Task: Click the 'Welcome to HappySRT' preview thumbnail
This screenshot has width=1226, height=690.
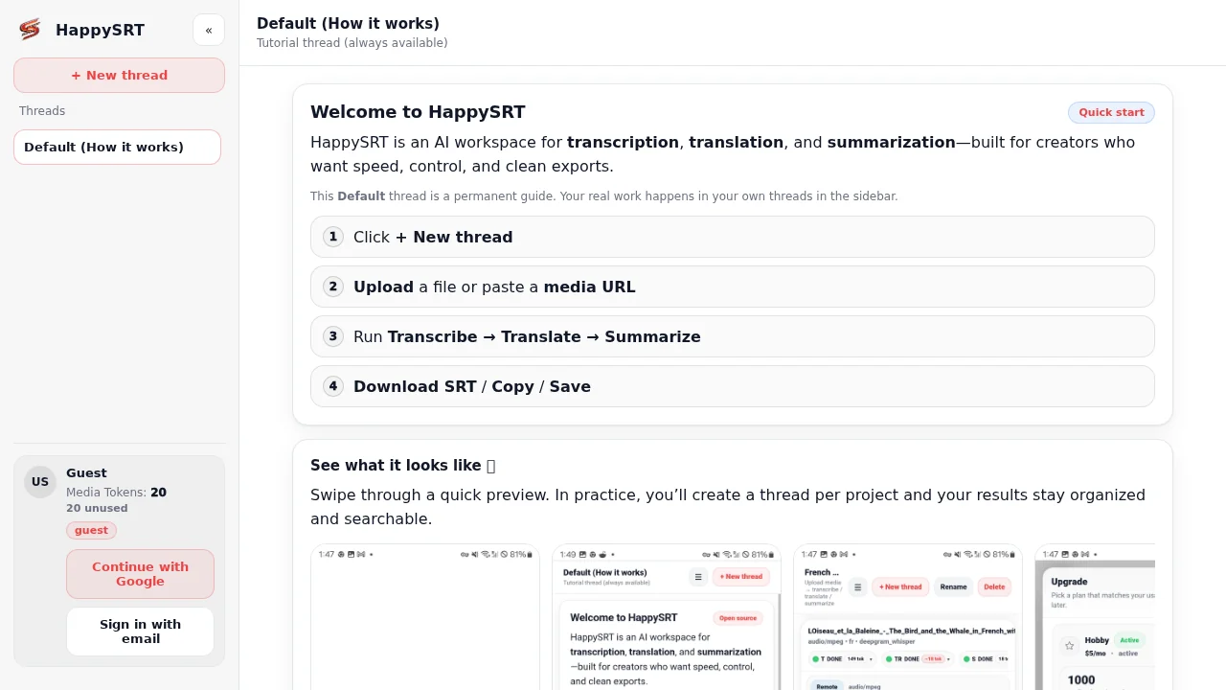Action: point(666,618)
